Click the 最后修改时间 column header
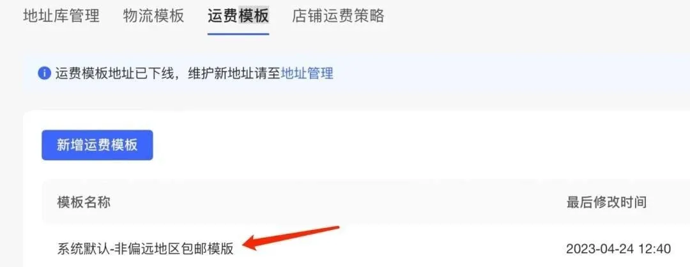The image size is (690, 267). [606, 202]
